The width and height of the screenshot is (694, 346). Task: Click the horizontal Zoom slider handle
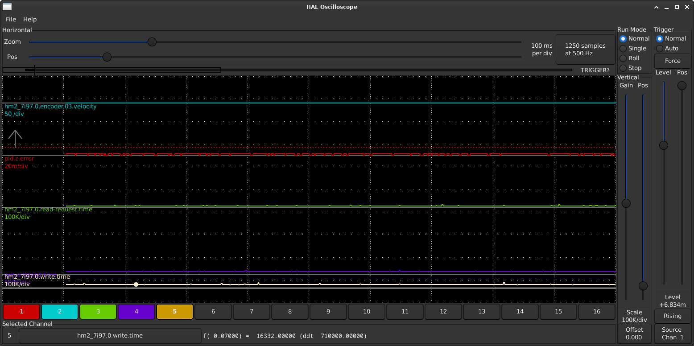[152, 42]
